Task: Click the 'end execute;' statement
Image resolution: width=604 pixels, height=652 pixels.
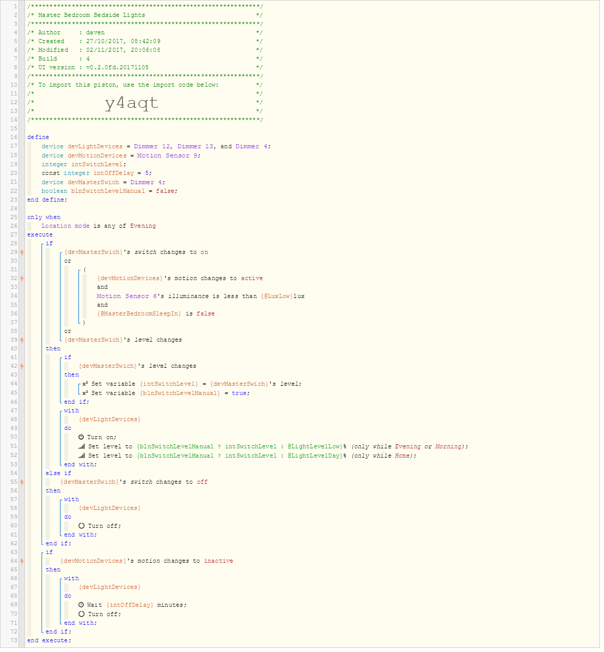Action: [49, 640]
